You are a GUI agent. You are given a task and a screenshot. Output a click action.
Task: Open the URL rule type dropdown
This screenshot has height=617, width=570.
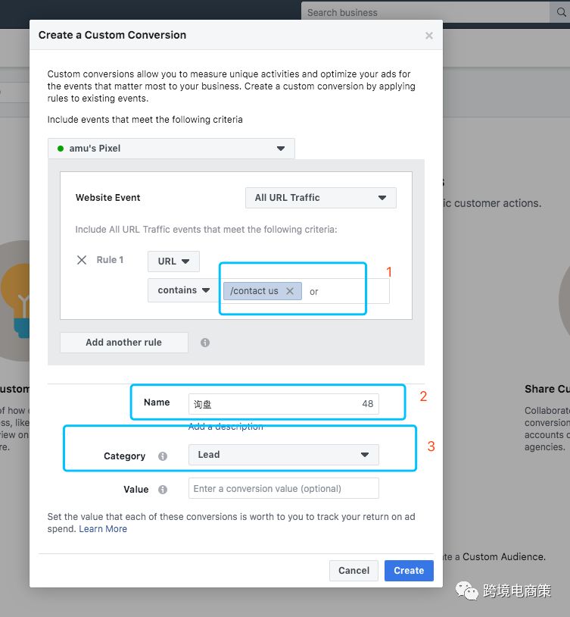[x=173, y=262]
